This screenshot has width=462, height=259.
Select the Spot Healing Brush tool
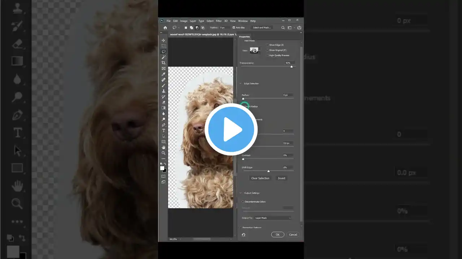[x=164, y=80]
